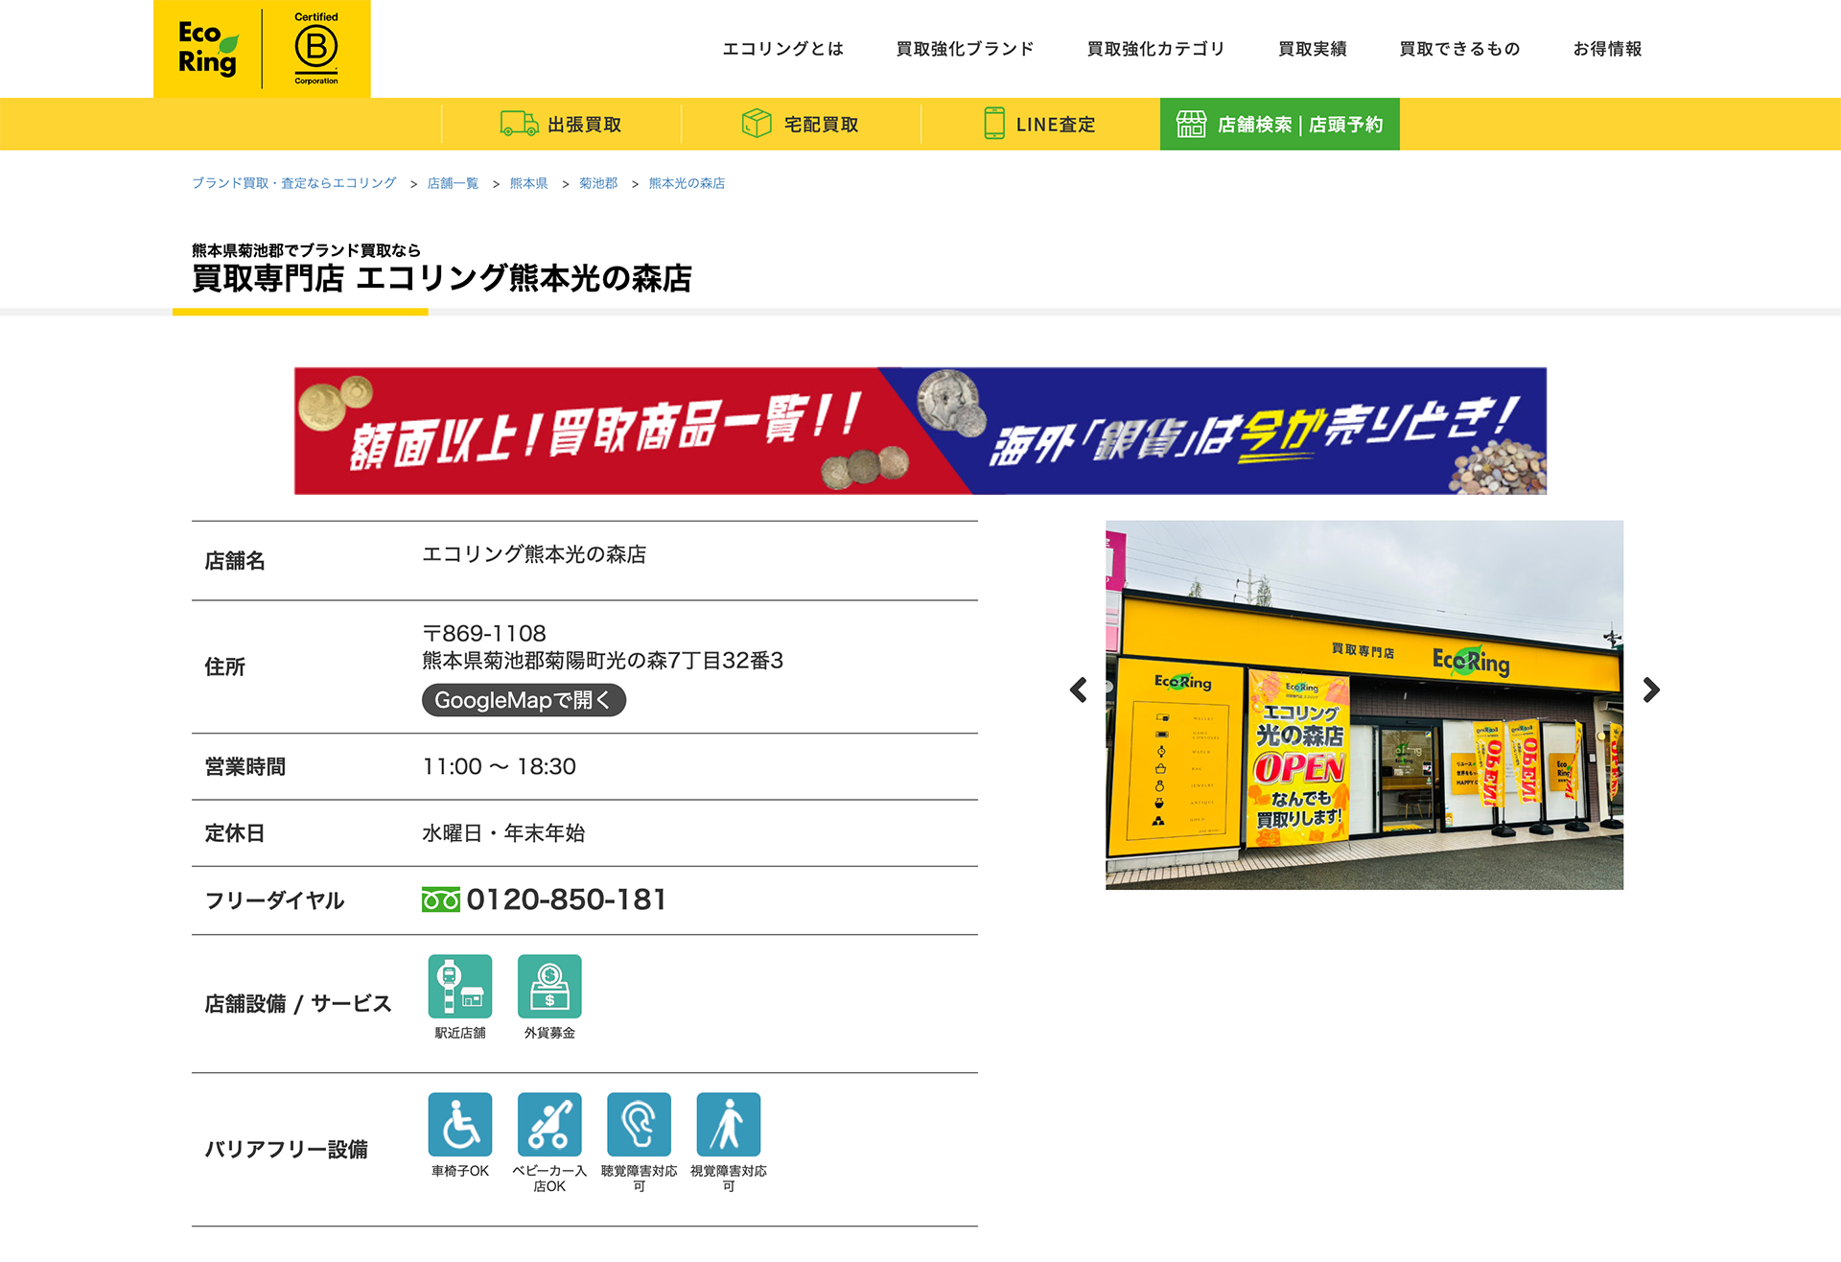Select holiday text 水曜日・年末年始
The image size is (1841, 1262).
click(503, 832)
